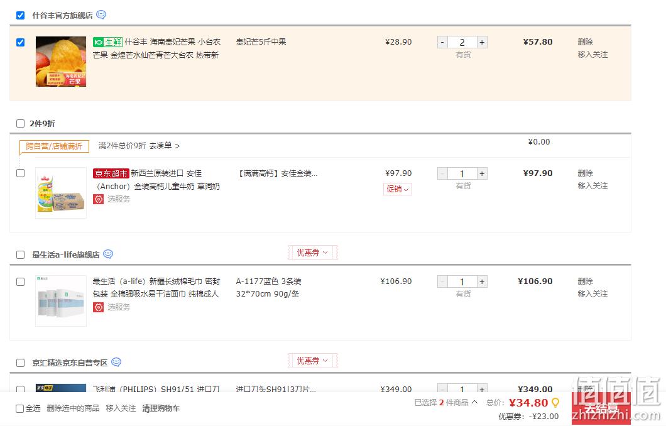Click the 京东超市 tag on milk item
Image resolution: width=666 pixels, height=426 pixels.
tap(111, 173)
